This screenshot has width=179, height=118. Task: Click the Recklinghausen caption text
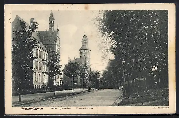(x=32, y=109)
